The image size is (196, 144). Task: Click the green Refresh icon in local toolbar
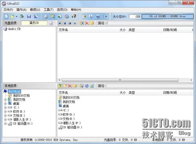pos(92,86)
